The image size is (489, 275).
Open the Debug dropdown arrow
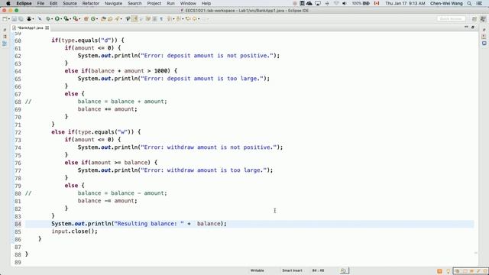[x=52, y=19]
